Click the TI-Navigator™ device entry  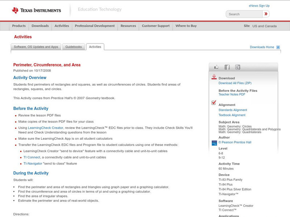click(x=228, y=194)
